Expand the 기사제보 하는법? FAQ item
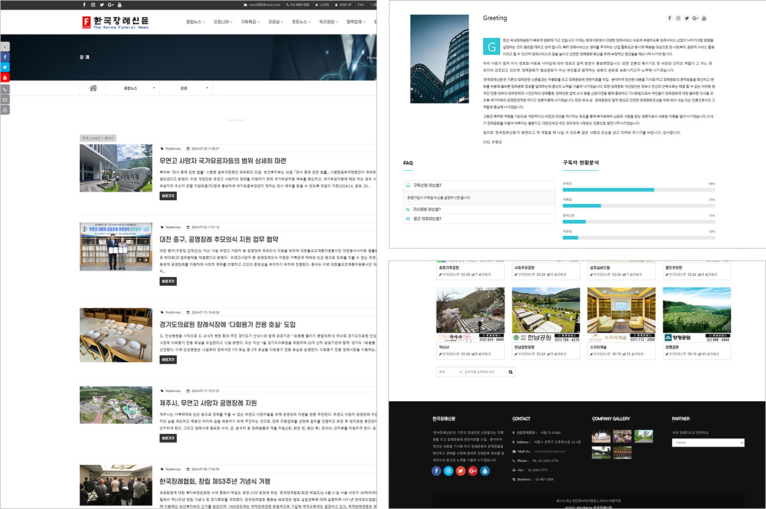Viewport: 766px width, 509px height. pos(479,209)
